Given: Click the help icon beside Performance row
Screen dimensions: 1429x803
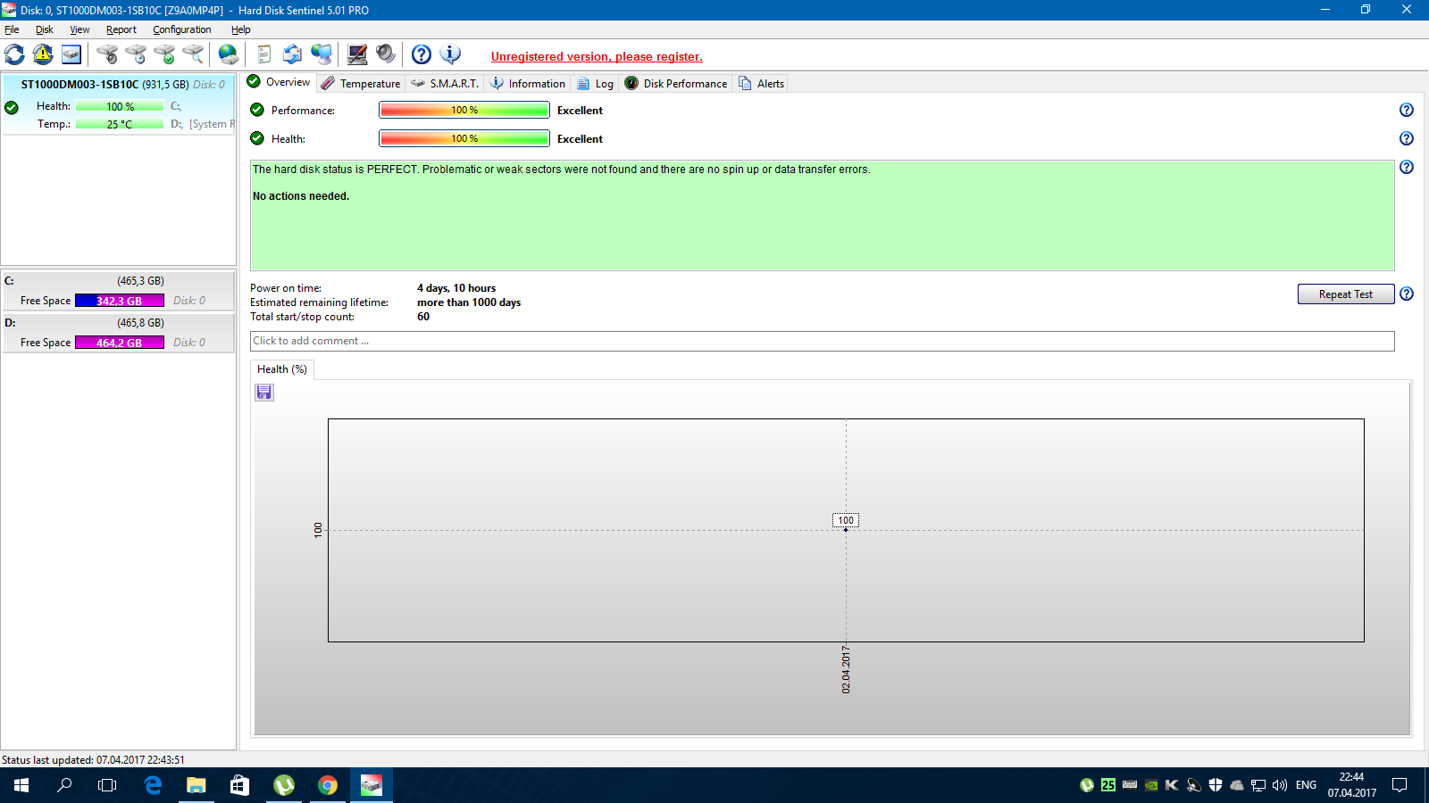Looking at the screenshot, I should point(1407,110).
